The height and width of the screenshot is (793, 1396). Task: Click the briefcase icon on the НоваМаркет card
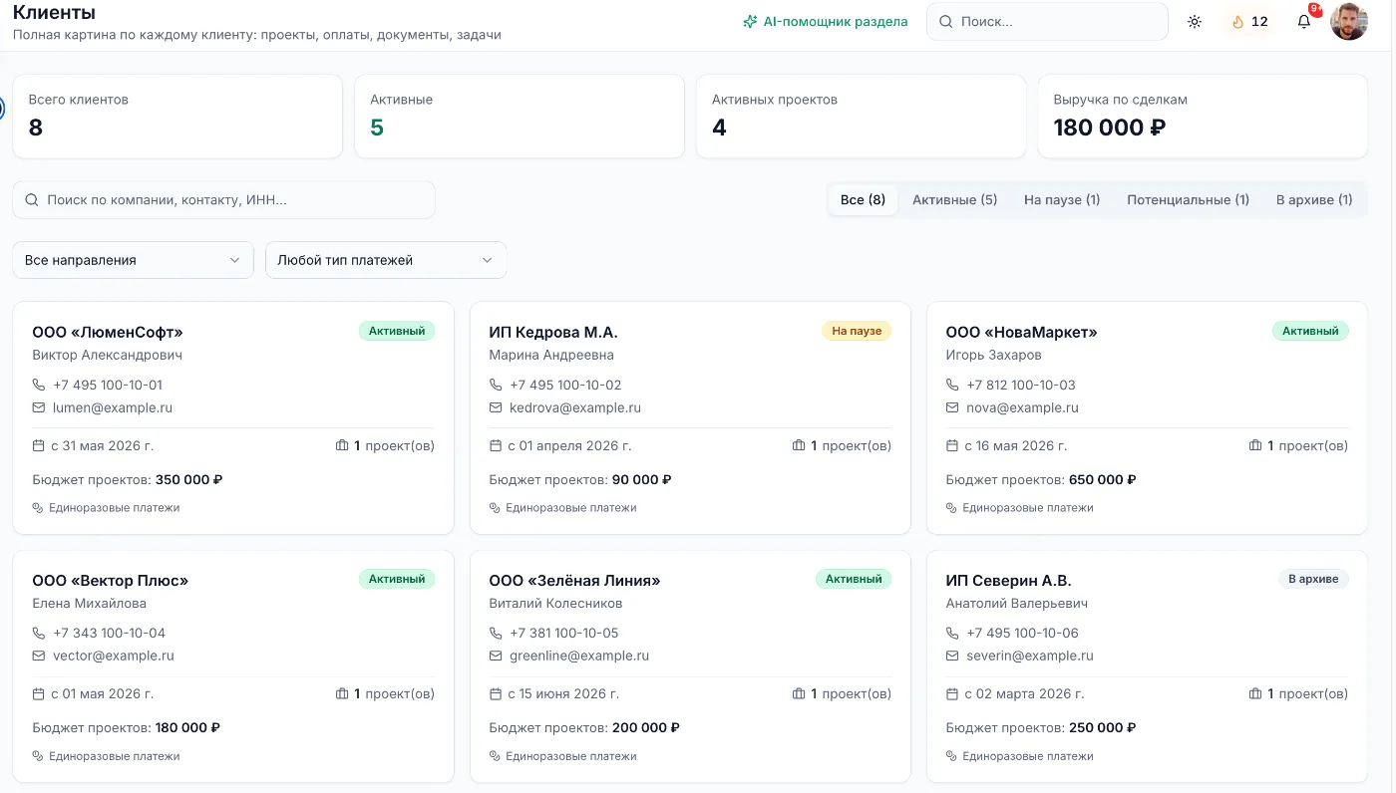pos(1255,445)
